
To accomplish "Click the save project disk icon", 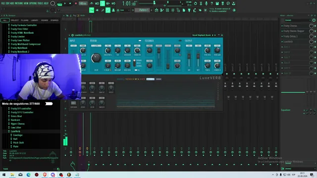I will point(217,3).
